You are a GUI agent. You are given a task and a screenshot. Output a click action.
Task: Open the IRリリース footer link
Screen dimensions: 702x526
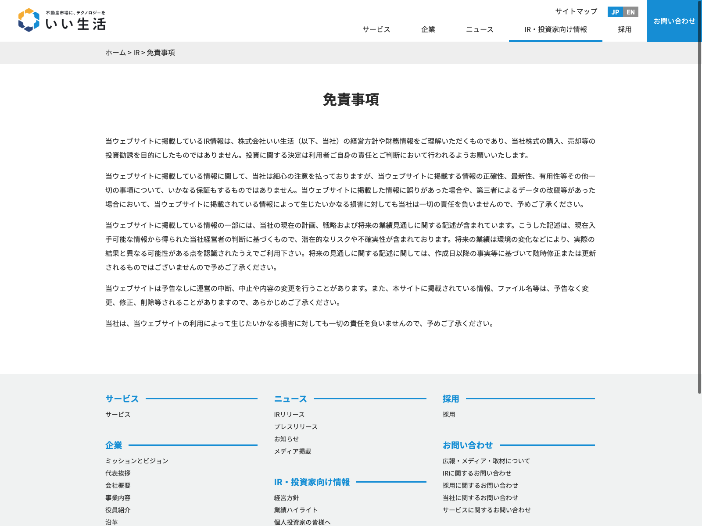(289, 415)
